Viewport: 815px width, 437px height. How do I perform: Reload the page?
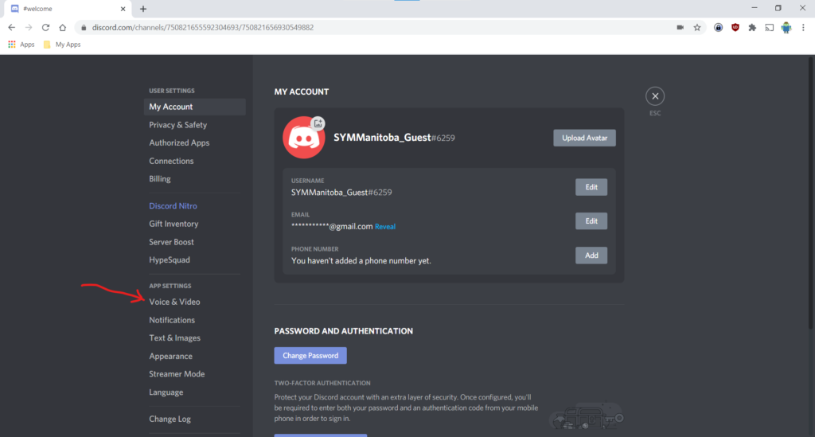(45, 28)
